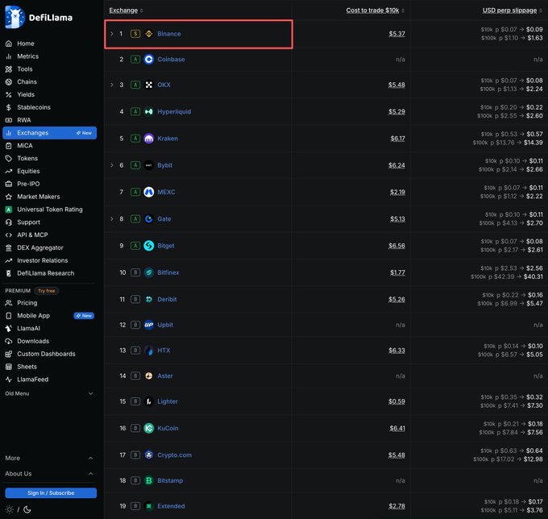Screen dimensions: 548x519
Task: Click the Sign In / Subscribe button
Action: (51, 492)
